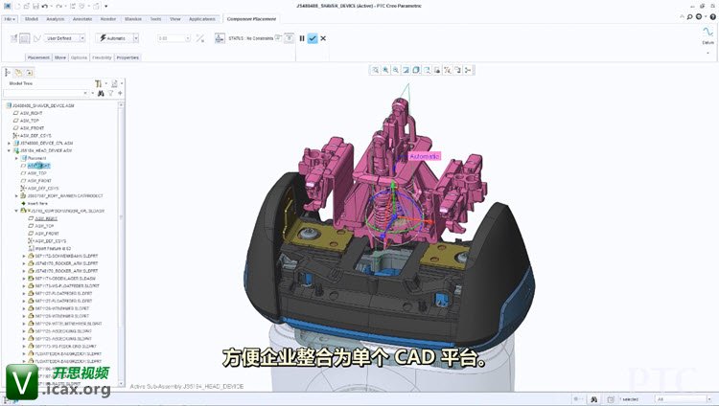Image resolution: width=719 pixels, height=406 pixels.
Task: Pause the component placement tool
Action: tap(302, 38)
